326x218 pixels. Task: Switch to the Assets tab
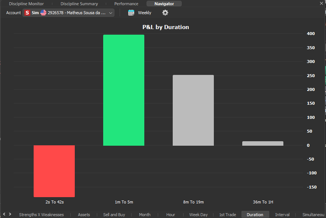(84, 215)
